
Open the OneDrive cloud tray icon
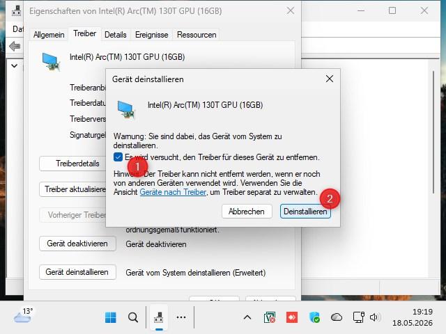click(x=337, y=317)
